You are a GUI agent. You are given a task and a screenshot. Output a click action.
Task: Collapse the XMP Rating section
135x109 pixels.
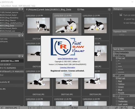113,55
